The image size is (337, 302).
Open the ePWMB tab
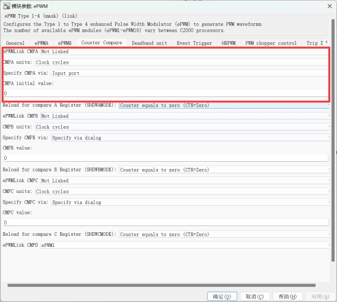(x=65, y=43)
